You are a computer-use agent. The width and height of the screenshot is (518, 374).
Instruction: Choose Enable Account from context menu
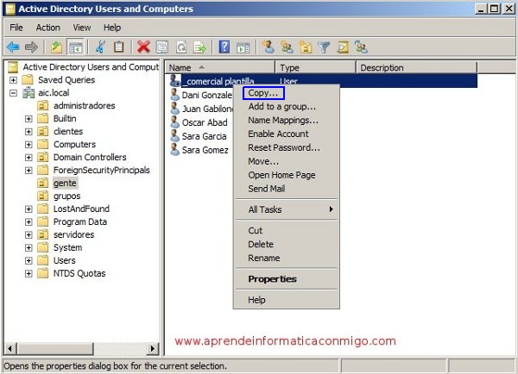286,134
